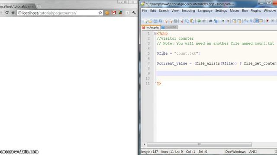Click the Gmail extension icon in Chrome
This screenshot has width=277, height=155.
[114, 12]
